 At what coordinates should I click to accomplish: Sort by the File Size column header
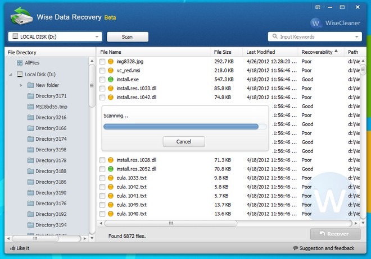pos(226,52)
